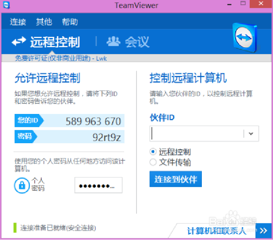Expand the 伙伴ID dropdown arrow

(x=251, y=133)
